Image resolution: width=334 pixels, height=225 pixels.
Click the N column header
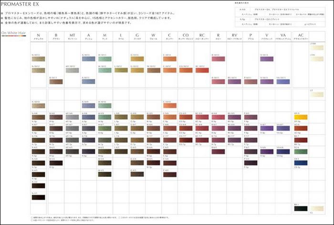pos(38,37)
